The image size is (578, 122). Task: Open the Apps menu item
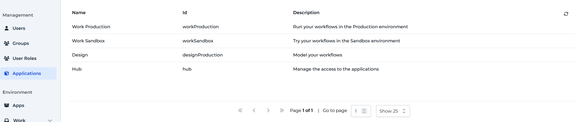tap(28, 105)
